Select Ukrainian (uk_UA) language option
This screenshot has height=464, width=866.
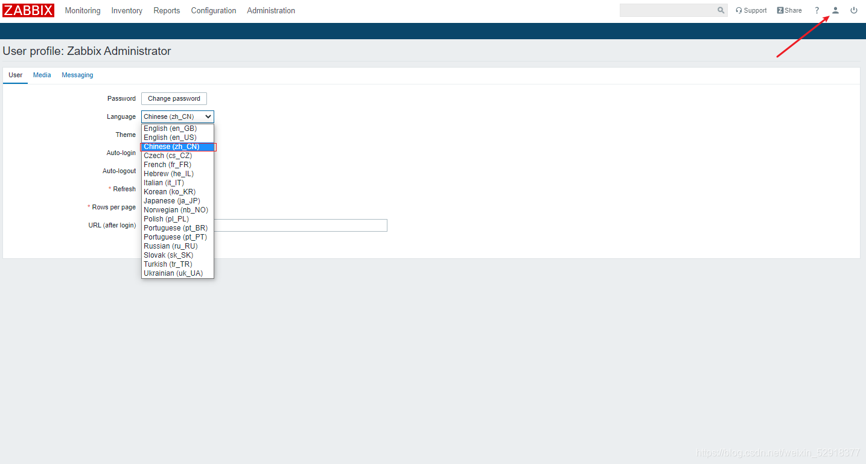tap(177, 273)
